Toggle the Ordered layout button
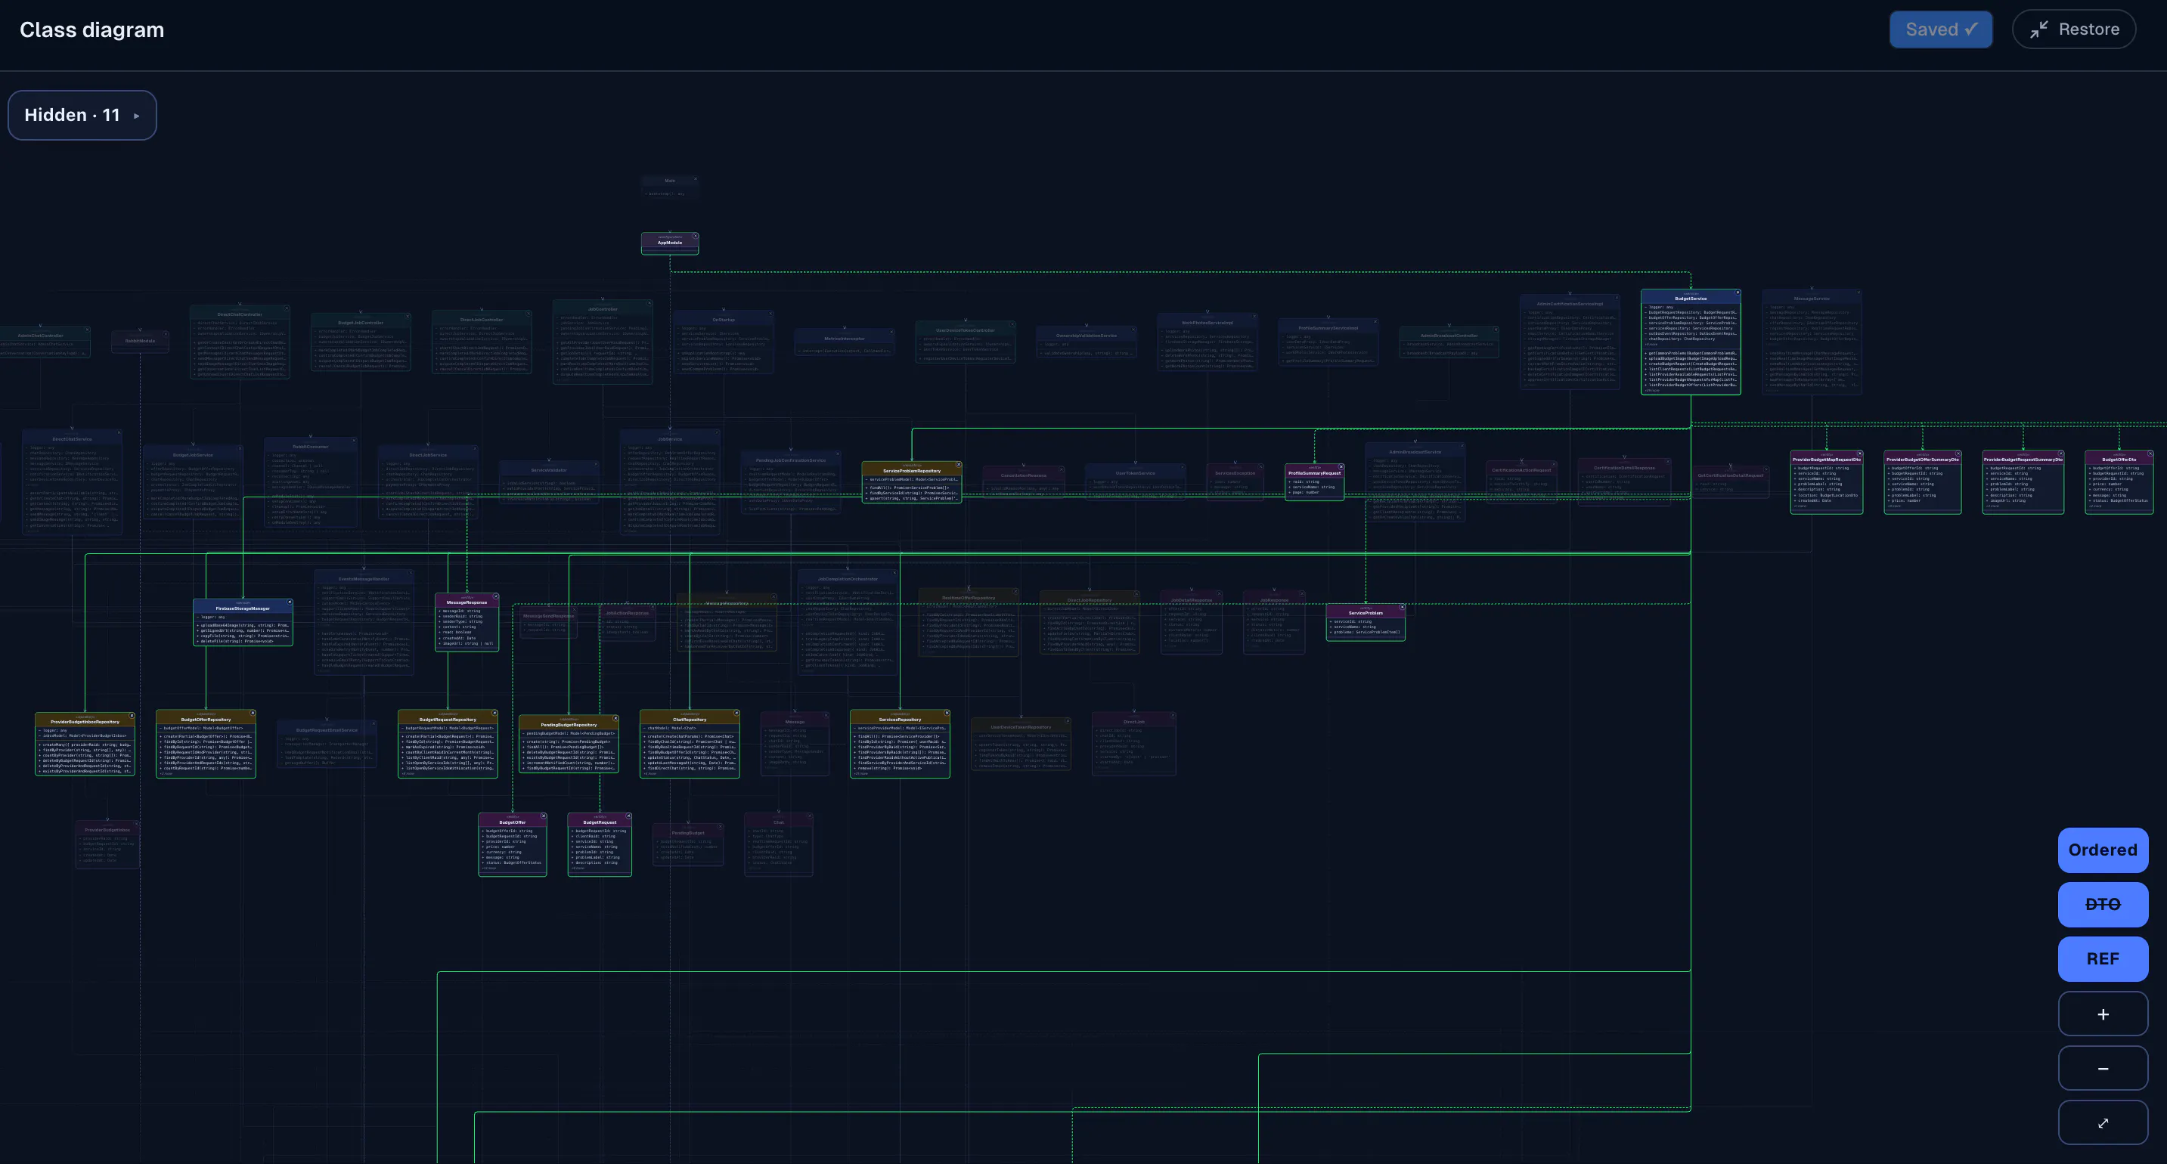Viewport: 2167px width, 1164px height. 2102,850
